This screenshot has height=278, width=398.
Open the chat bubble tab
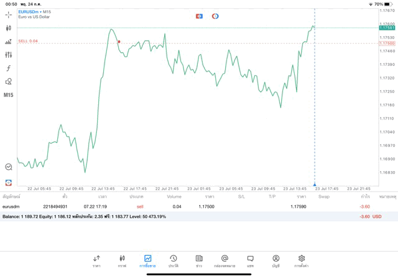click(x=250, y=261)
